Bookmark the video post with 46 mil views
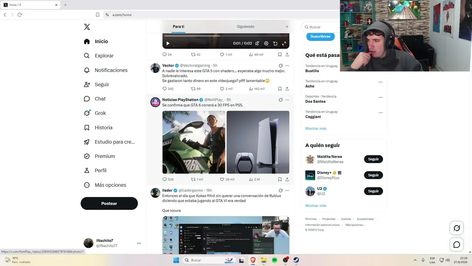This screenshot has height=266, width=472. [280, 55]
